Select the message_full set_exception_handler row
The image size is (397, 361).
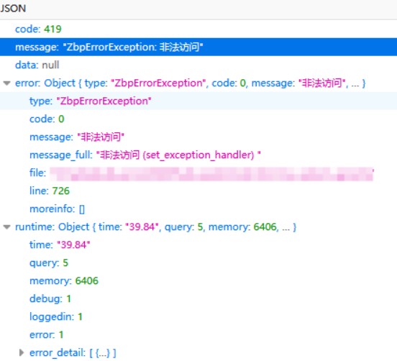tap(198, 155)
